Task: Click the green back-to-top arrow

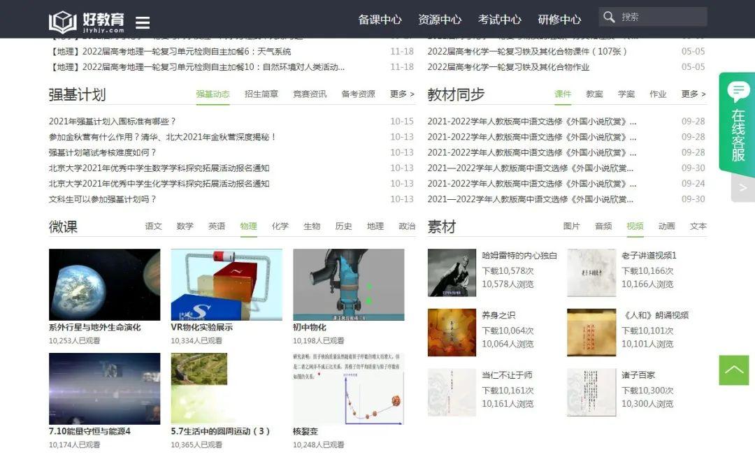Action: click(x=733, y=370)
